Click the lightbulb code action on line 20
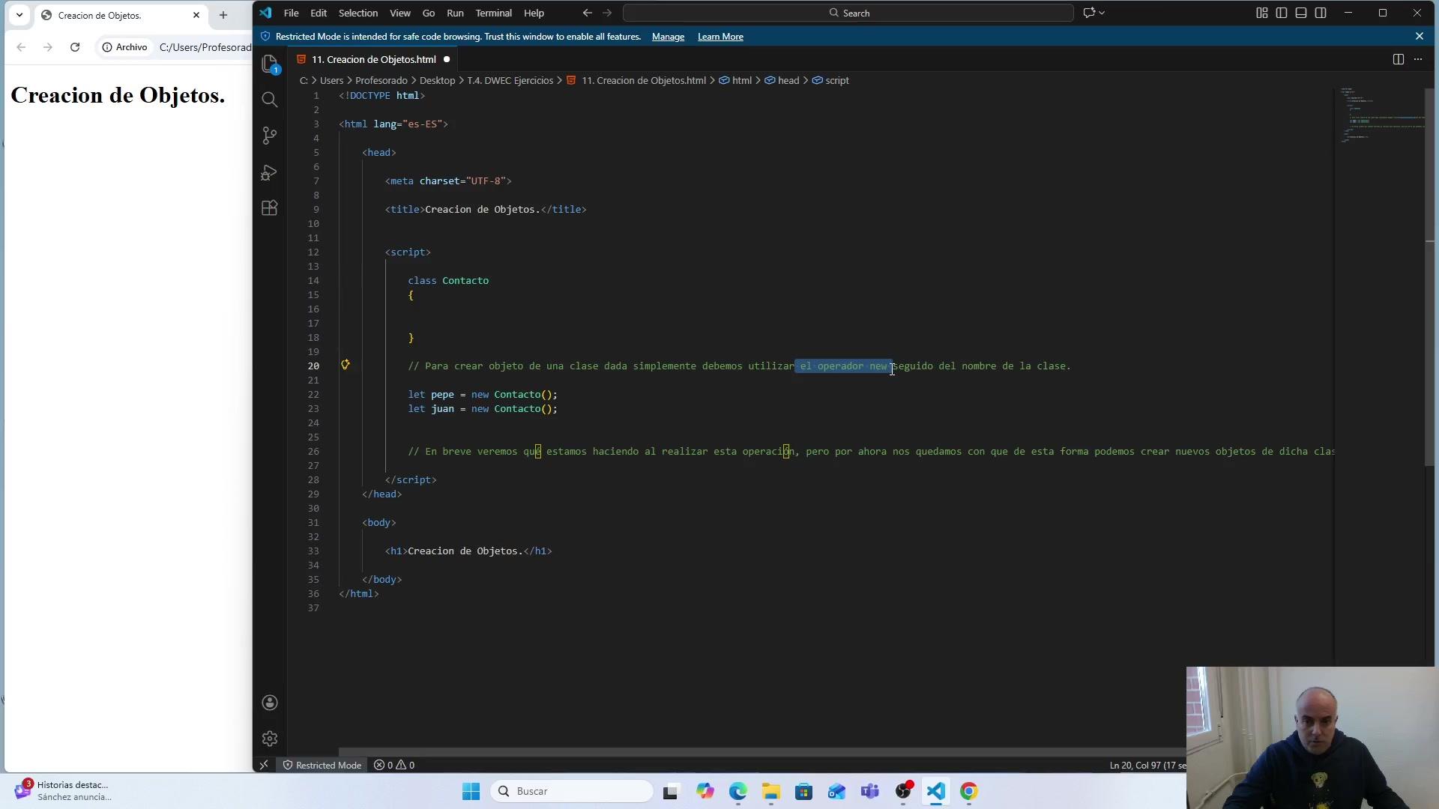Viewport: 1439px width, 809px height. [x=346, y=365]
